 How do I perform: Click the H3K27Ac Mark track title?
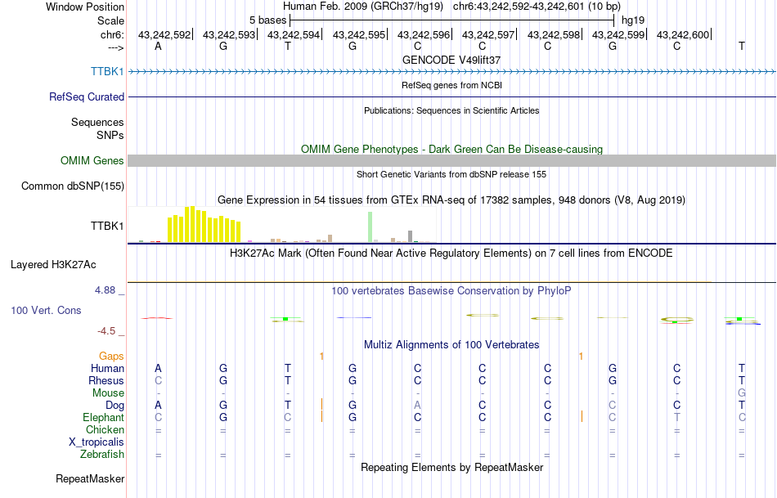[451, 253]
